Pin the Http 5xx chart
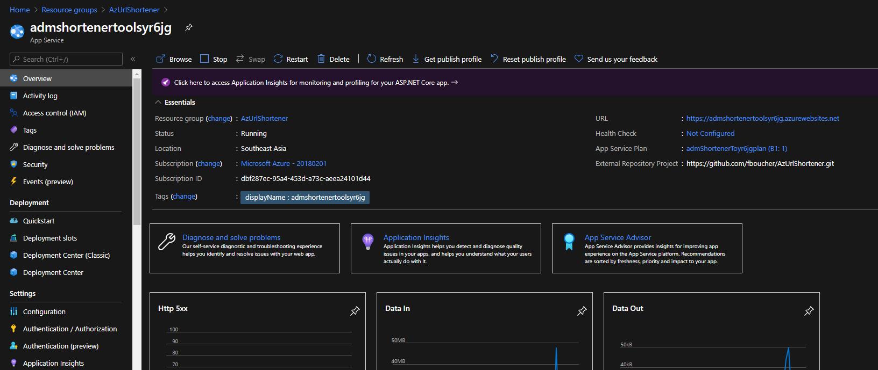The height and width of the screenshot is (370, 878). 355,311
